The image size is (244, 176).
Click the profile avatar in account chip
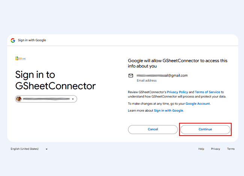pyautogui.click(x=18, y=99)
